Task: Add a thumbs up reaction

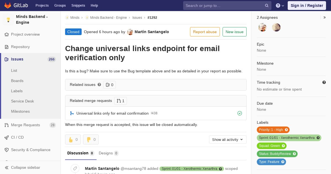Action: (73, 139)
